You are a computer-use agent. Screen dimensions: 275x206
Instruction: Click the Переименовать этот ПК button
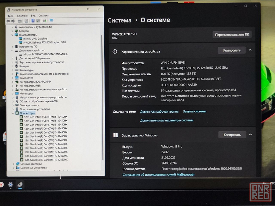click(232, 35)
